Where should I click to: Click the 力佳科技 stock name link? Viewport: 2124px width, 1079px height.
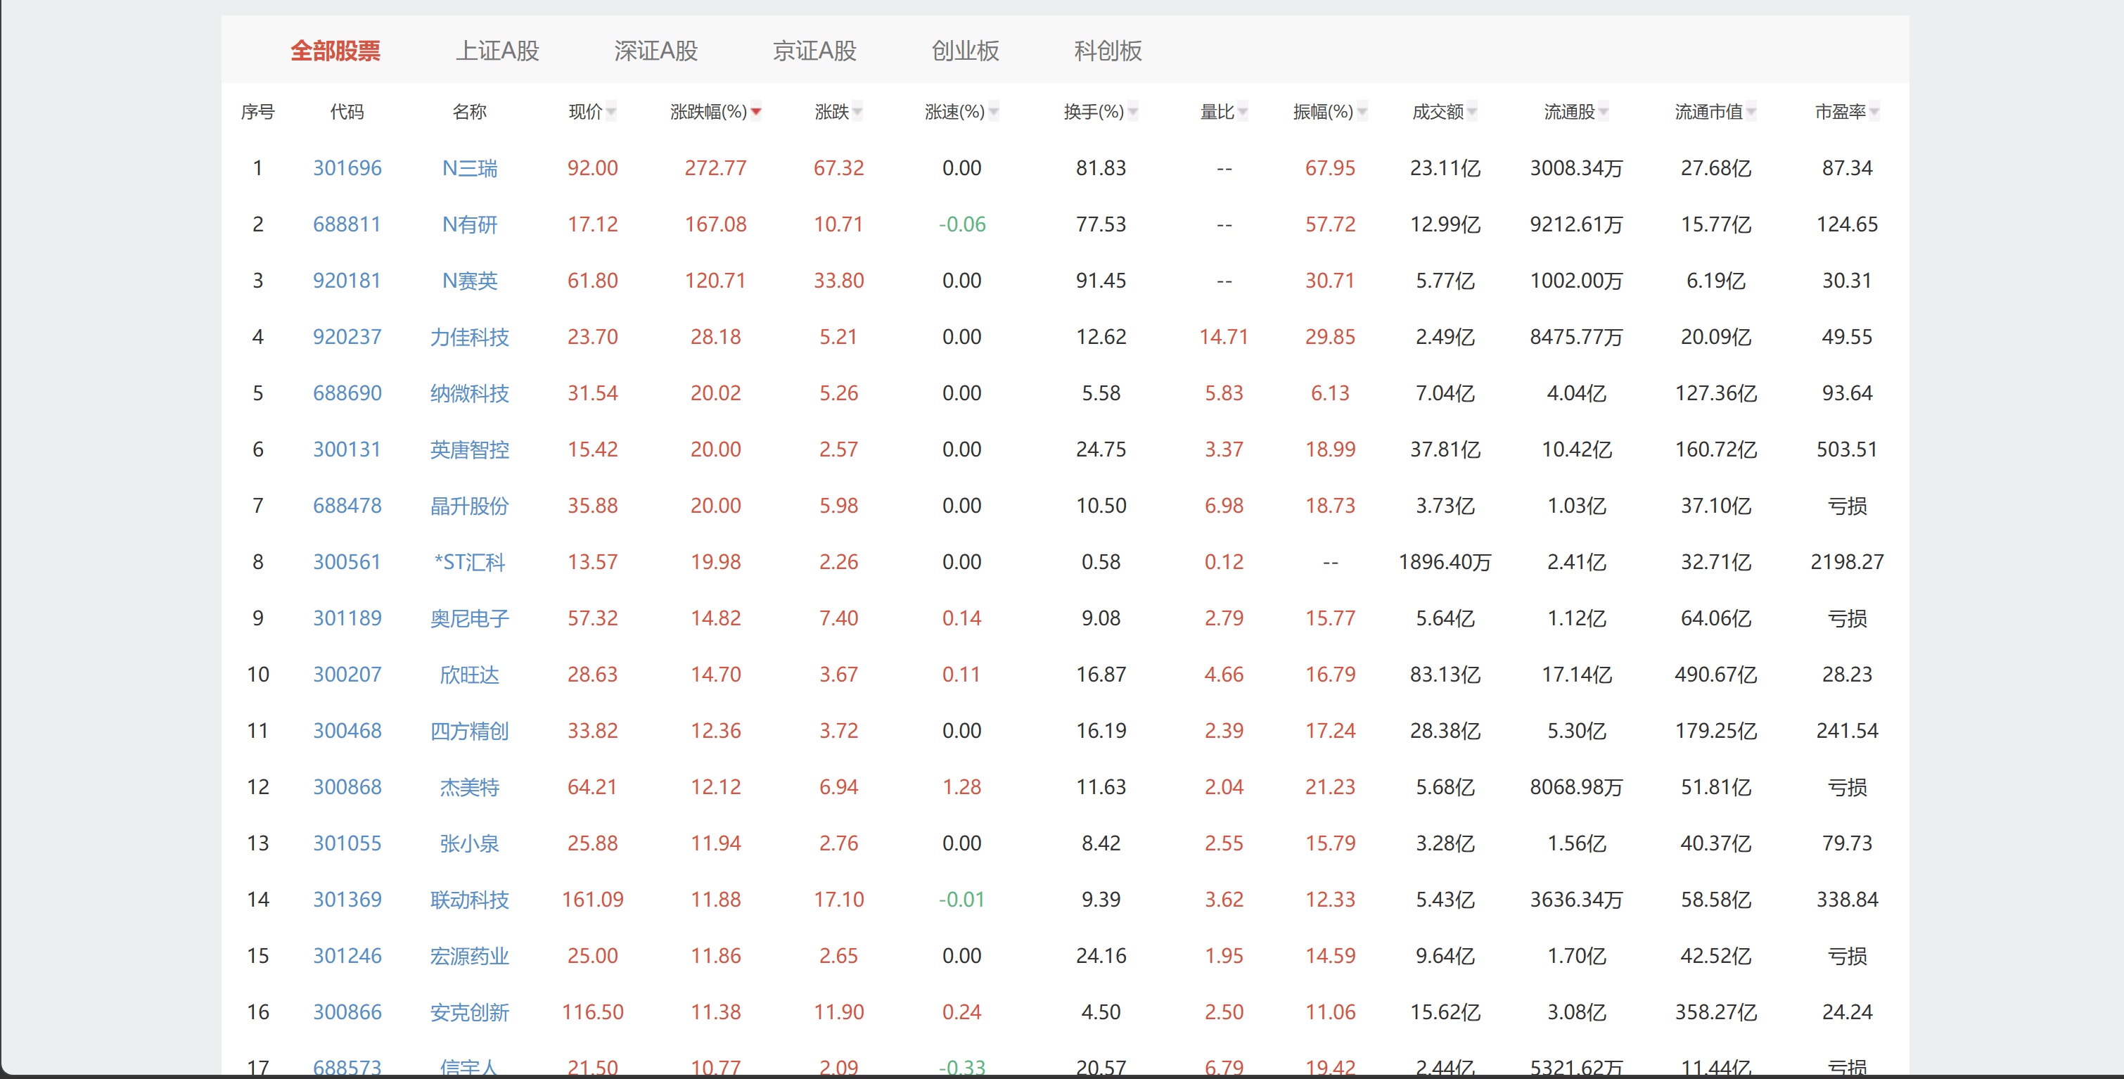click(x=469, y=338)
